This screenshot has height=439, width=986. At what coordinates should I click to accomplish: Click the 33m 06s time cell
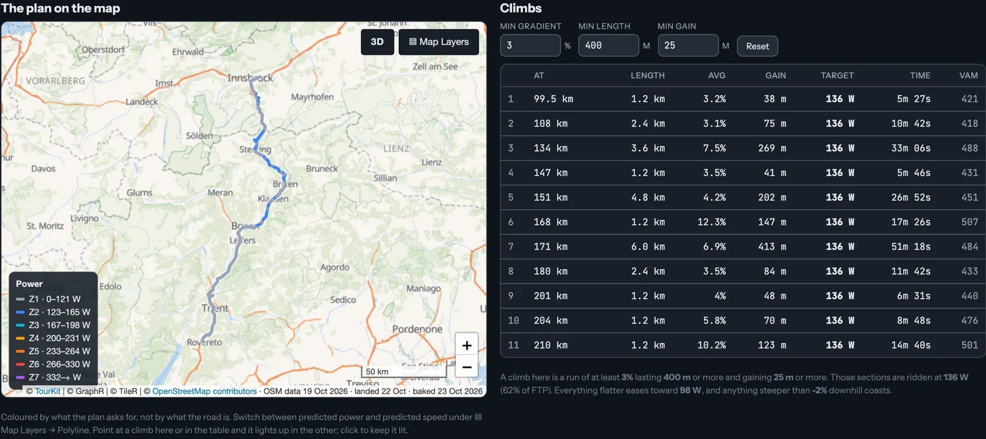(911, 148)
